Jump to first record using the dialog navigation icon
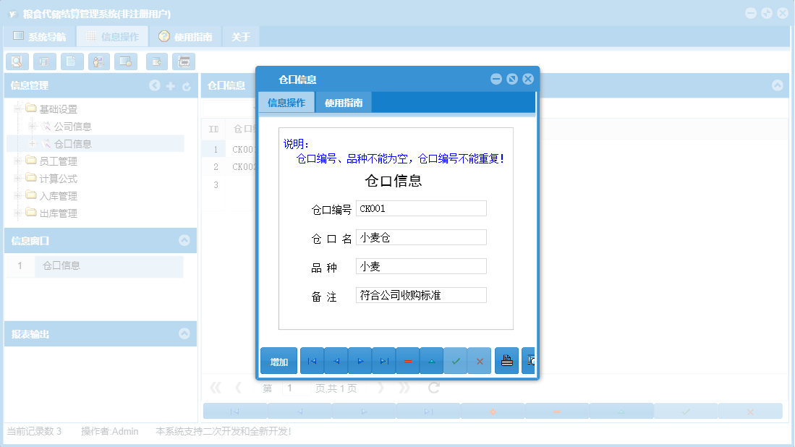Viewport: 795px width, 447px height. pos(312,359)
